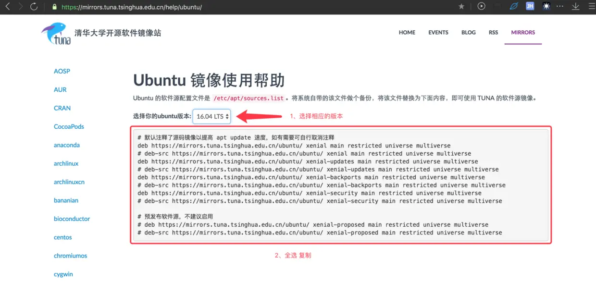This screenshot has width=596, height=283.
Task: Click the uncommented deb xenial-security line
Action: click(x=309, y=193)
